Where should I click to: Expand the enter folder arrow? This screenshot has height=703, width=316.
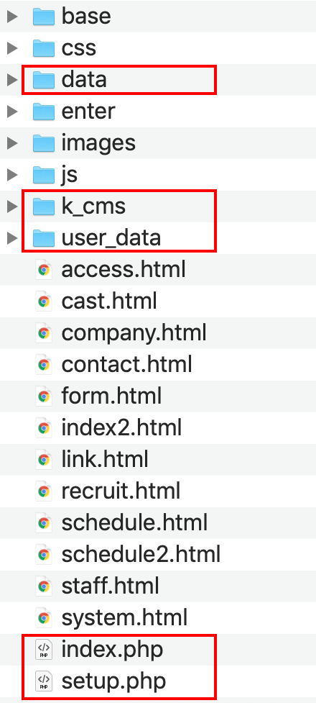tap(12, 112)
